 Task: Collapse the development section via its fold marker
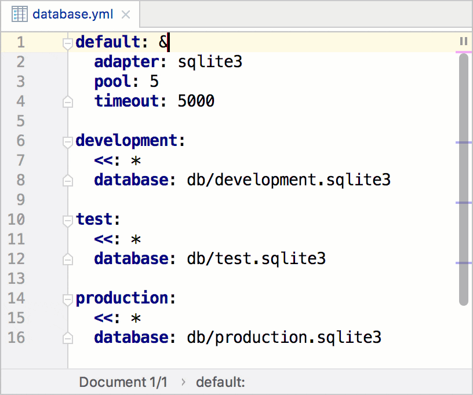(x=67, y=140)
